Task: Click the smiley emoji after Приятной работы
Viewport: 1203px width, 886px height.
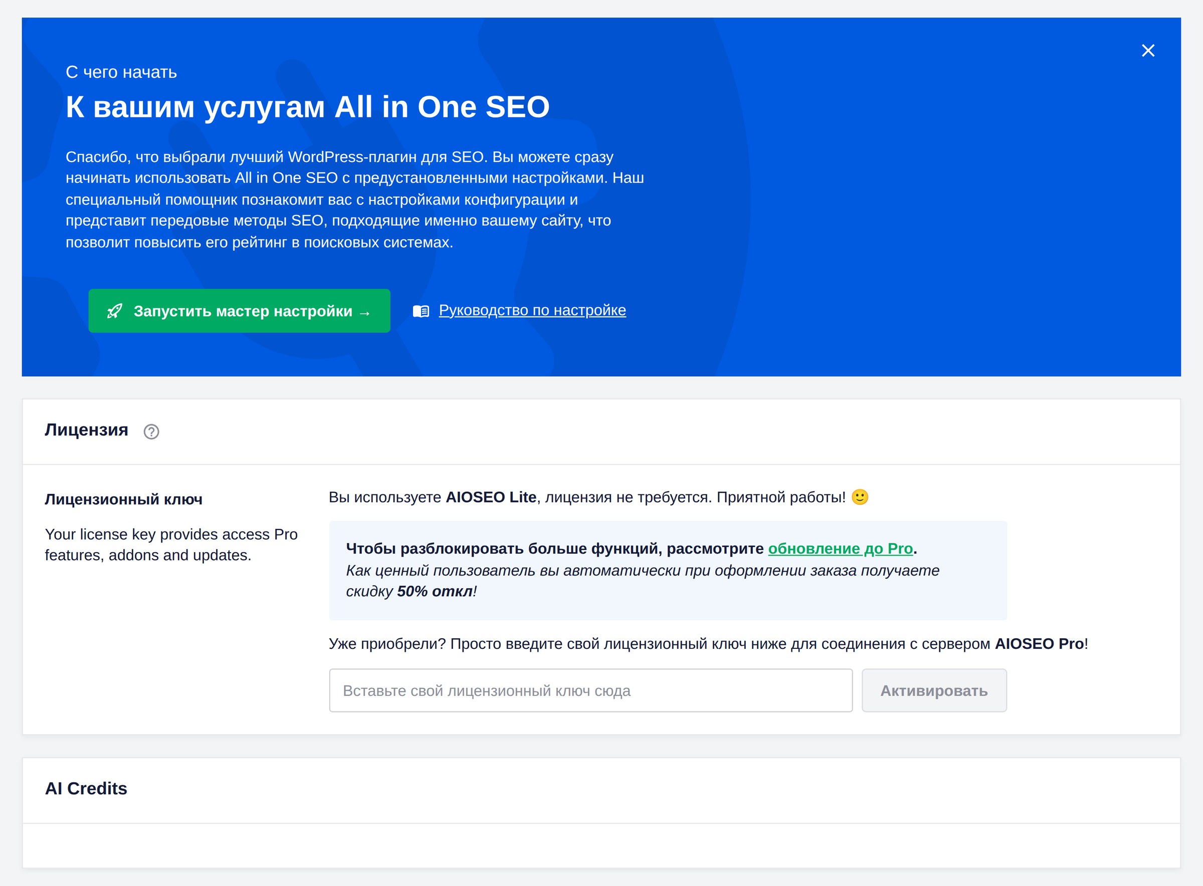Action: 860,496
